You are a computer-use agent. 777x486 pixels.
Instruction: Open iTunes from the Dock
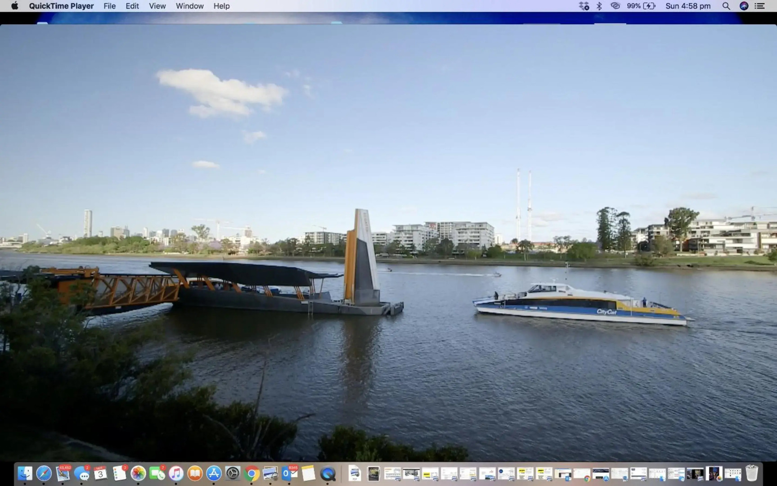click(176, 473)
